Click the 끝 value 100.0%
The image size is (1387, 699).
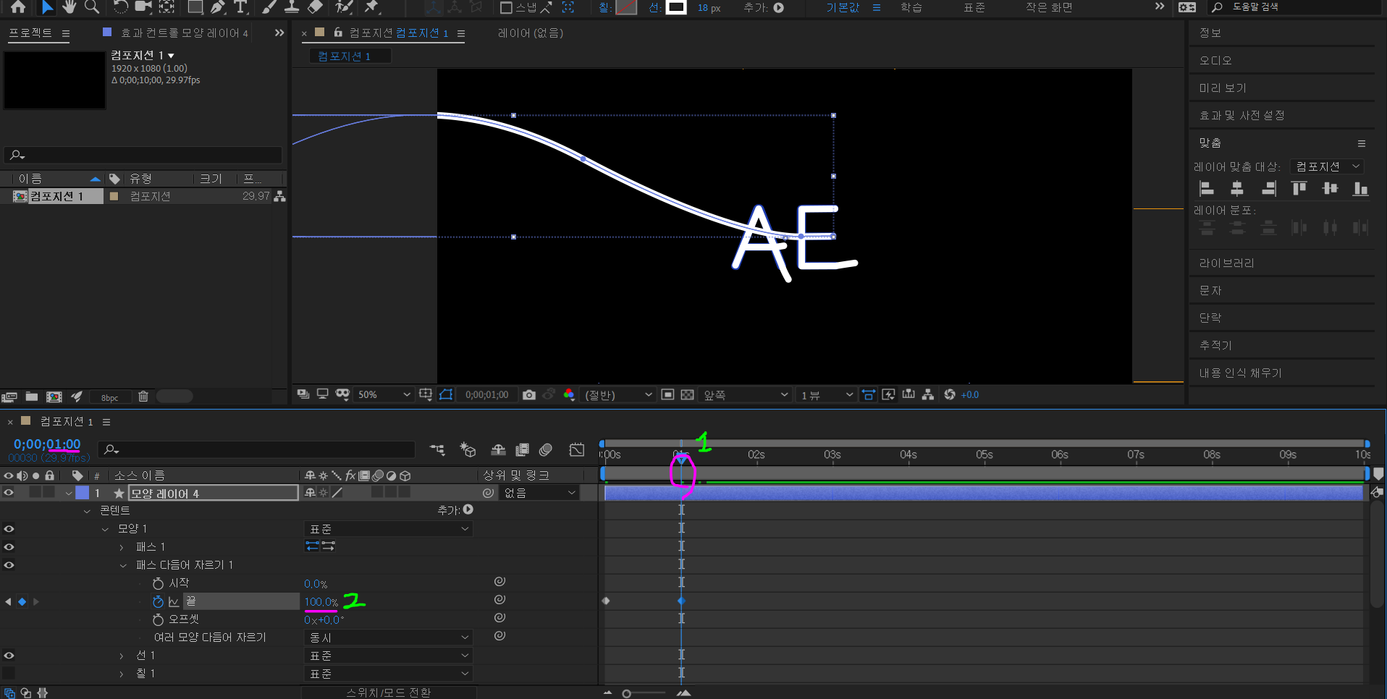click(321, 602)
